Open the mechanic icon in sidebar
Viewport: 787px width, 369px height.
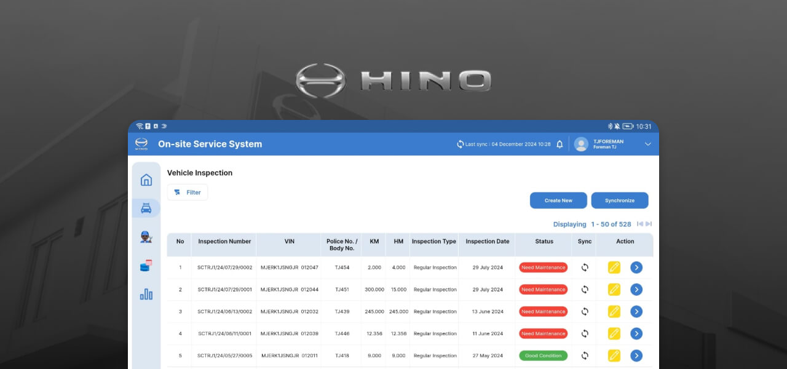click(x=146, y=237)
